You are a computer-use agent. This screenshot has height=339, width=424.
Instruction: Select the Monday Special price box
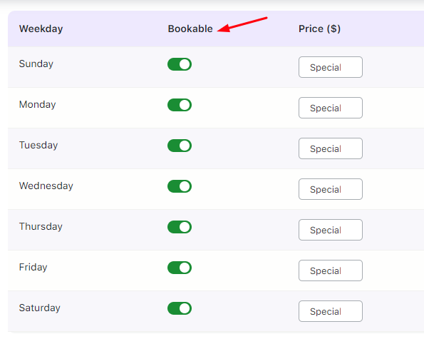click(331, 108)
